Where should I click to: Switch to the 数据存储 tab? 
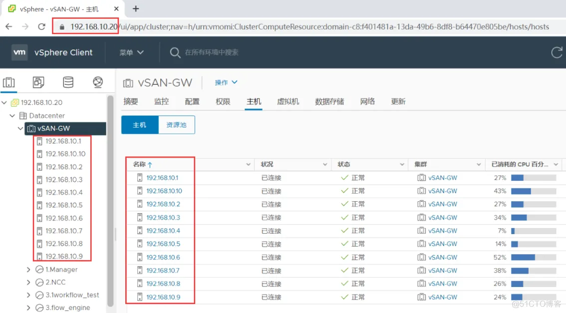coord(329,101)
